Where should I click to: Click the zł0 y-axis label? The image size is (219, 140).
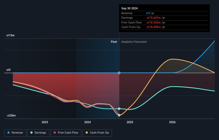click(8, 70)
